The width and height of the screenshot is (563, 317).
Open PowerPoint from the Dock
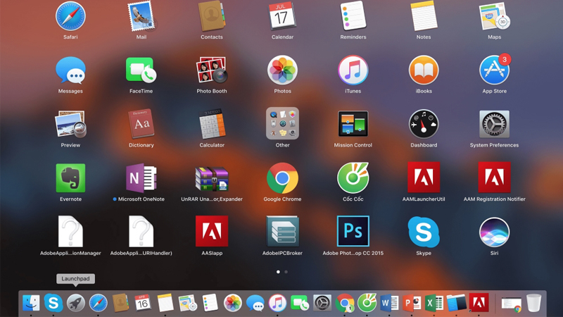point(412,303)
